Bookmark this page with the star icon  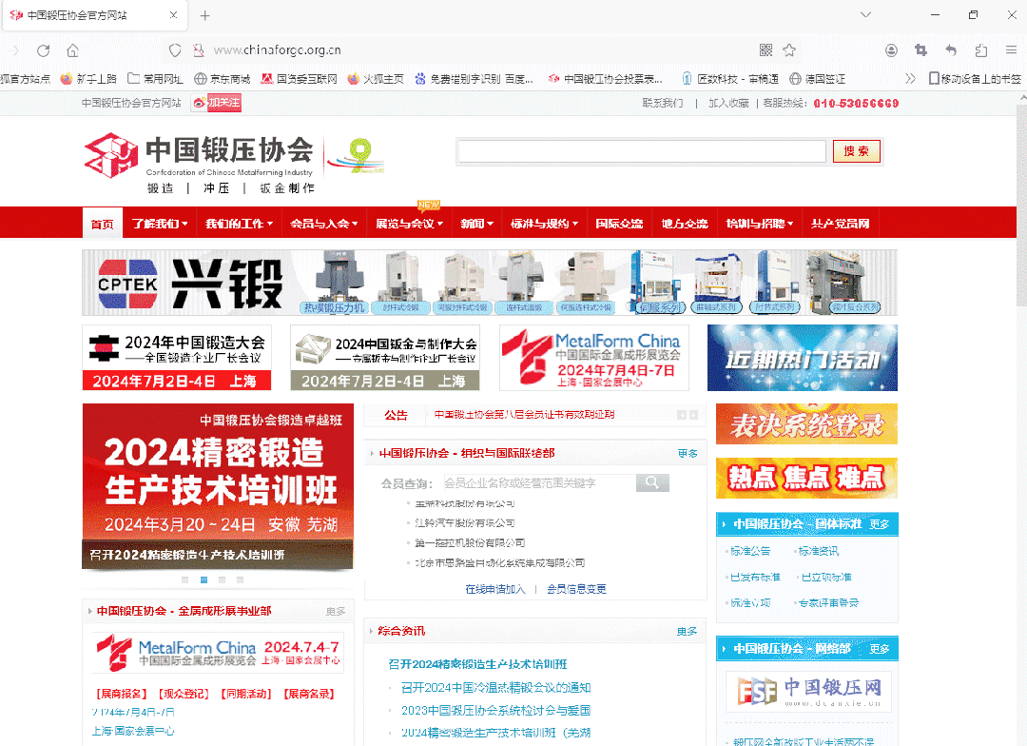789,50
